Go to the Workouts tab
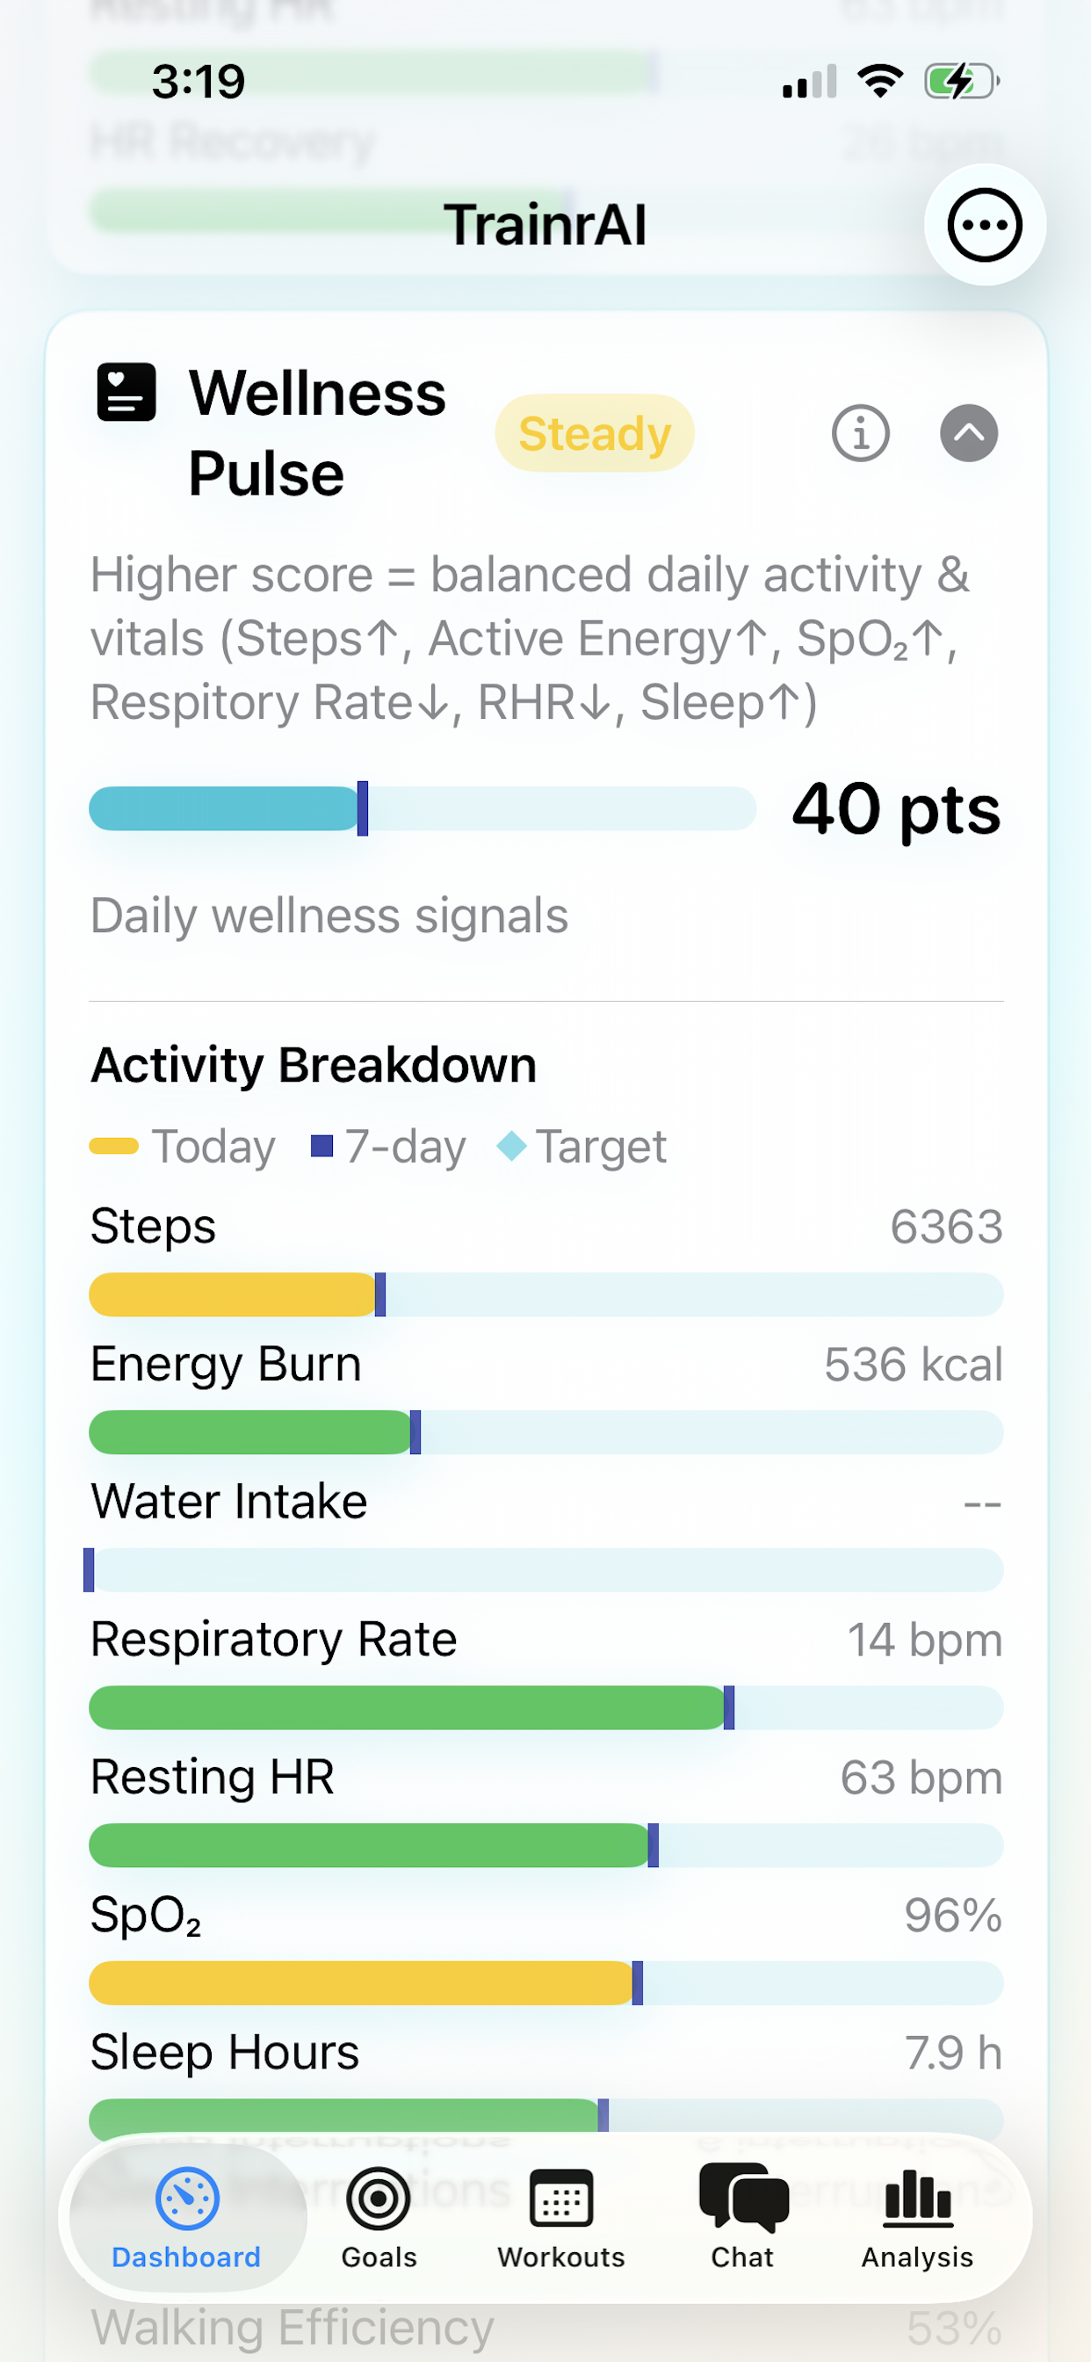 click(x=561, y=2215)
